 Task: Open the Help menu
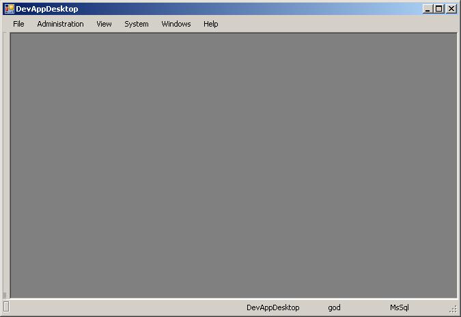click(211, 24)
